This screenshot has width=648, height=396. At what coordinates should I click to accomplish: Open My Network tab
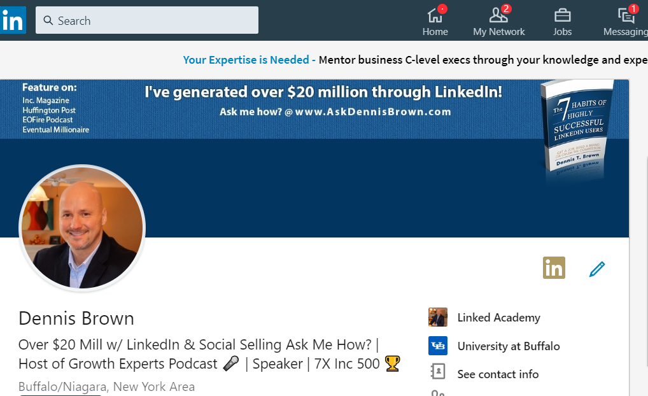[x=499, y=20]
